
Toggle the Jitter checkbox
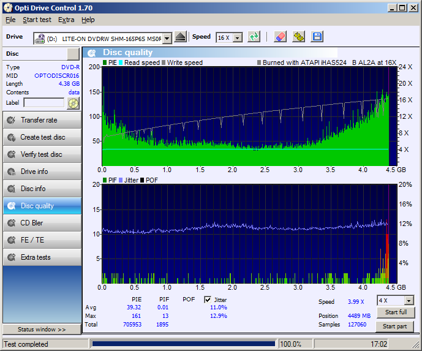[x=208, y=300]
